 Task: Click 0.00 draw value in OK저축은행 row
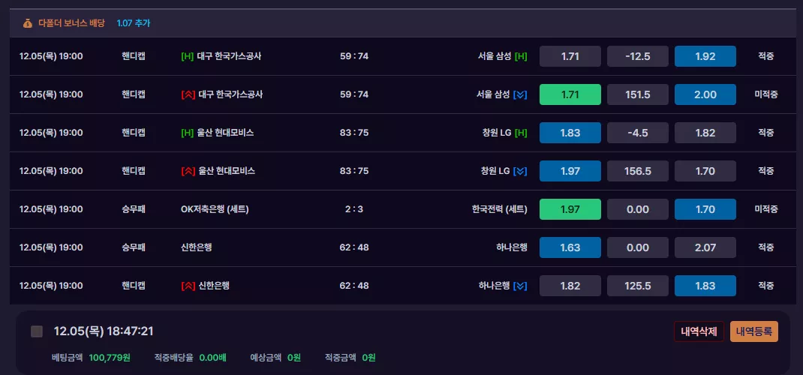pos(638,209)
